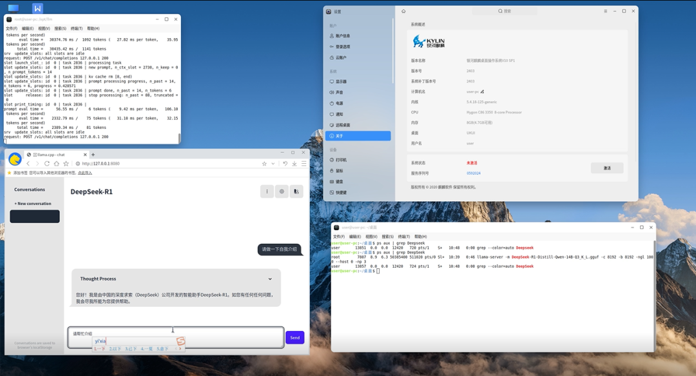Click the browser address bar URL

101,164
